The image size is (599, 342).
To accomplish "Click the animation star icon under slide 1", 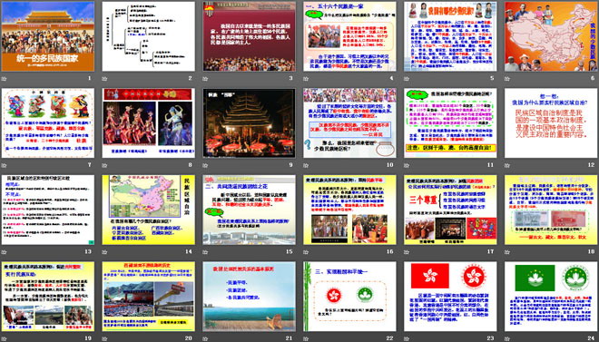I will point(5,79).
